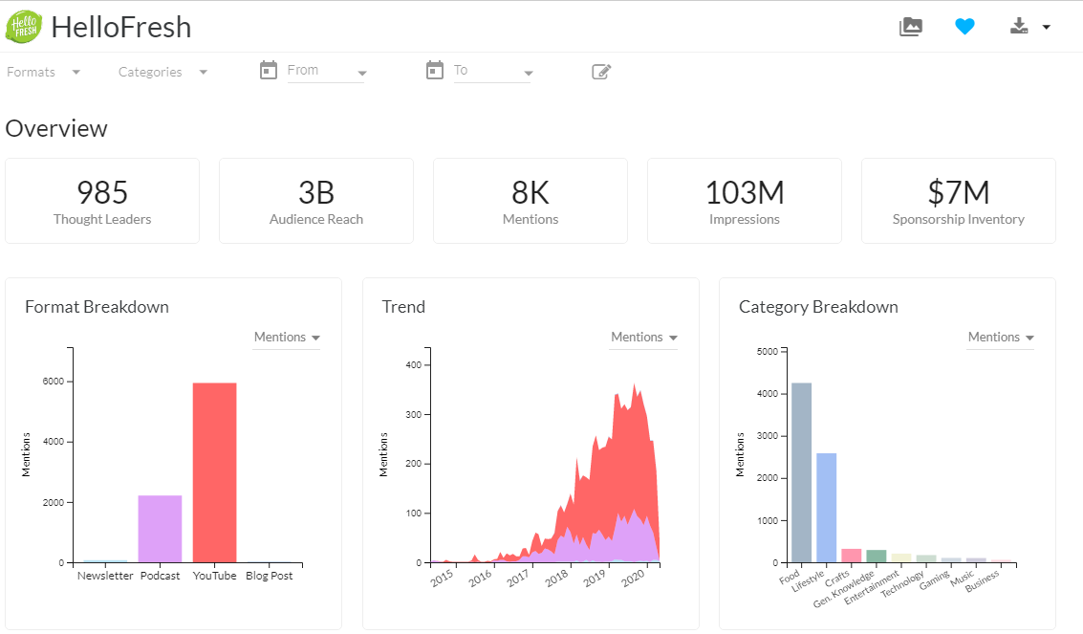The width and height of the screenshot is (1083, 634).
Task: Click the red YouTube bar
Action: [215, 472]
